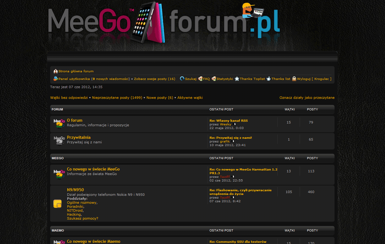Click Oznacz działy jako przeczytane

(x=307, y=98)
